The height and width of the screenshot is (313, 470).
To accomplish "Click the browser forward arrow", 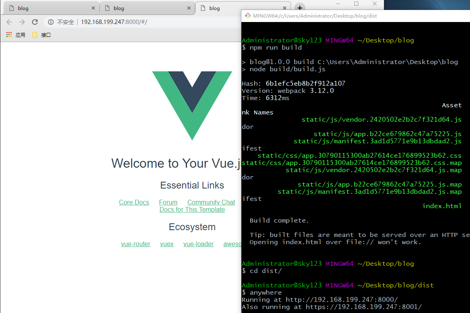I will point(22,22).
